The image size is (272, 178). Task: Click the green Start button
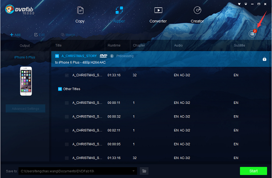[253, 171]
